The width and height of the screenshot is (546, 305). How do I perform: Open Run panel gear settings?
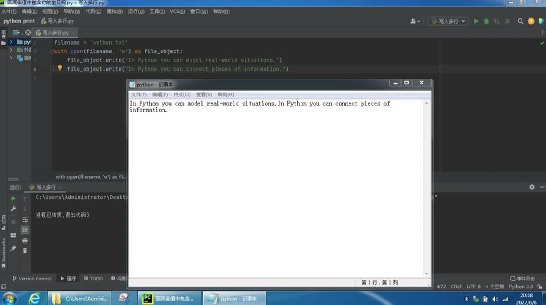pyautogui.click(x=531, y=187)
